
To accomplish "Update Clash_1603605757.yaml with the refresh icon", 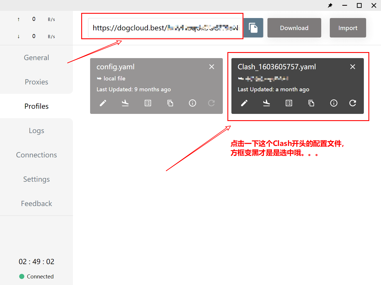I will pos(353,103).
